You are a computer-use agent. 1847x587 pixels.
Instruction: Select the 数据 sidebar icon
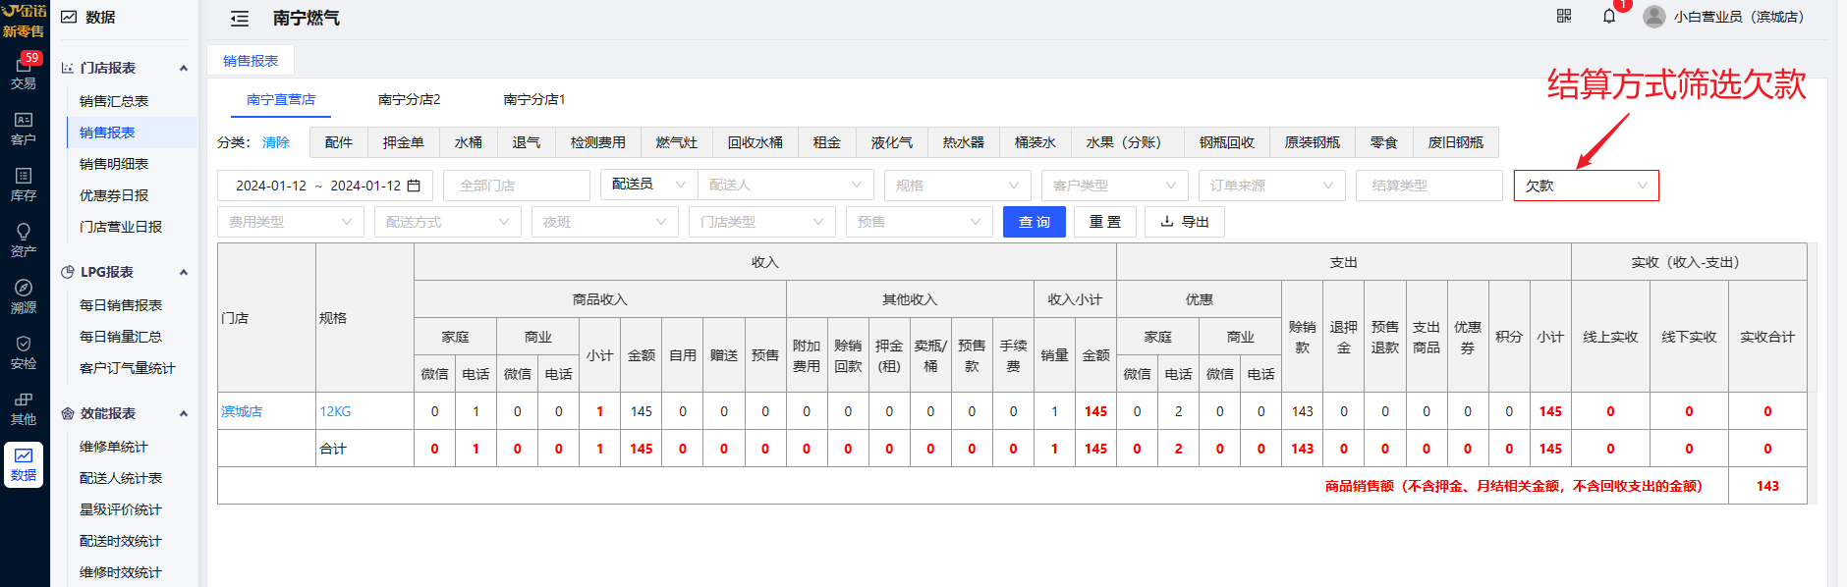pyautogui.click(x=24, y=464)
